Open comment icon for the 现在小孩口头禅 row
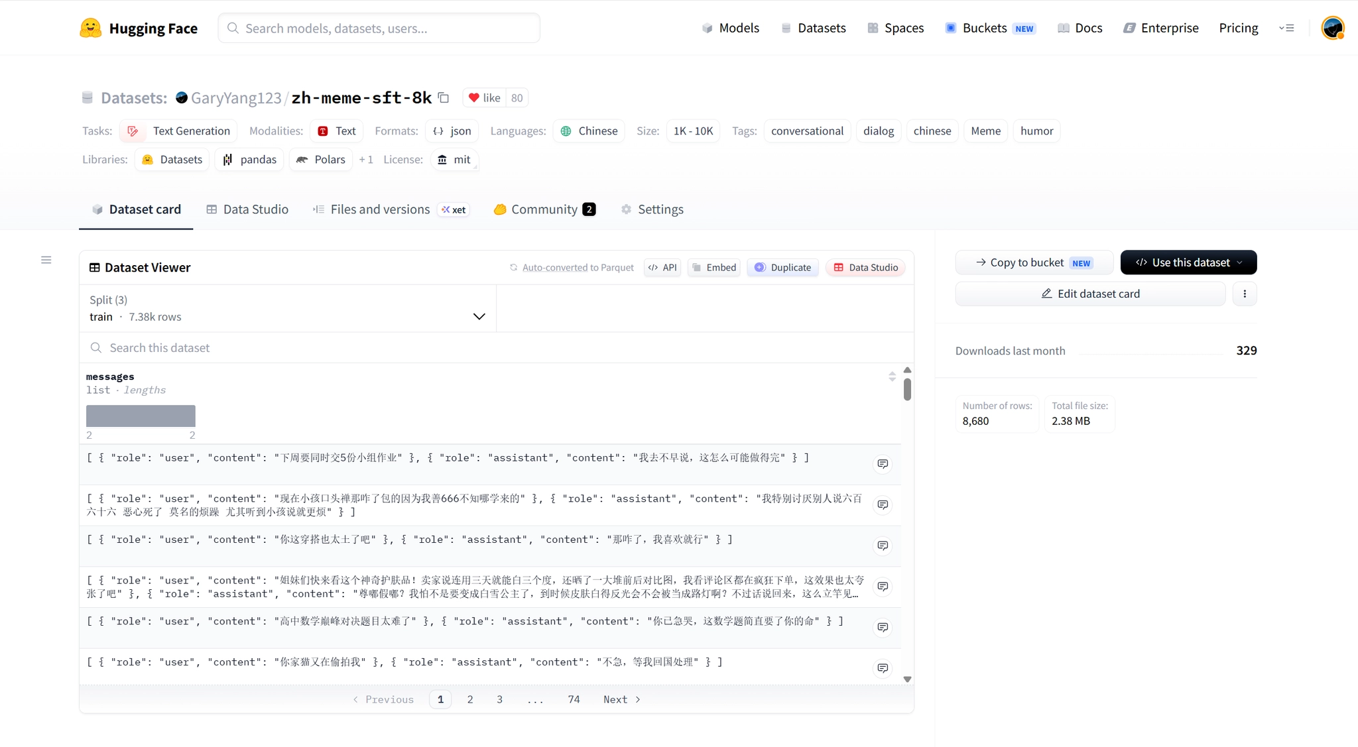This screenshot has height=747, width=1358. (883, 505)
